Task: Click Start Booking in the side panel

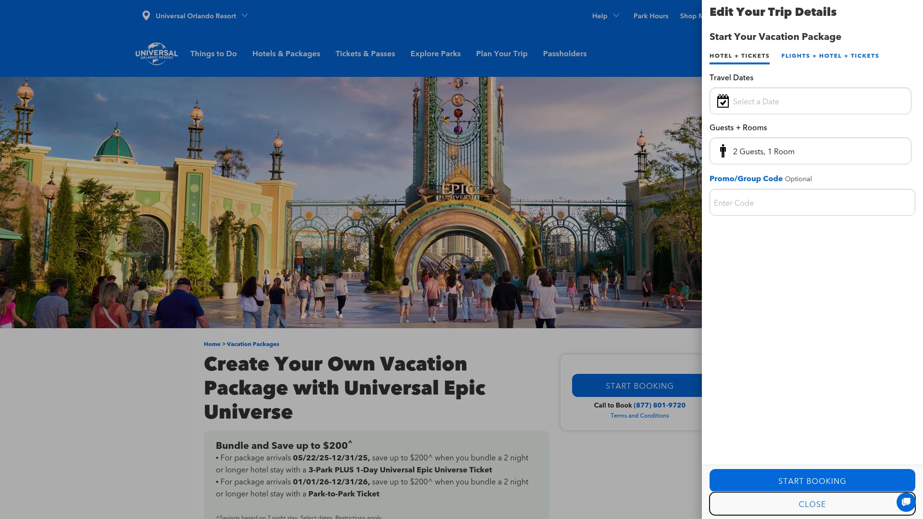Action: 812,481
